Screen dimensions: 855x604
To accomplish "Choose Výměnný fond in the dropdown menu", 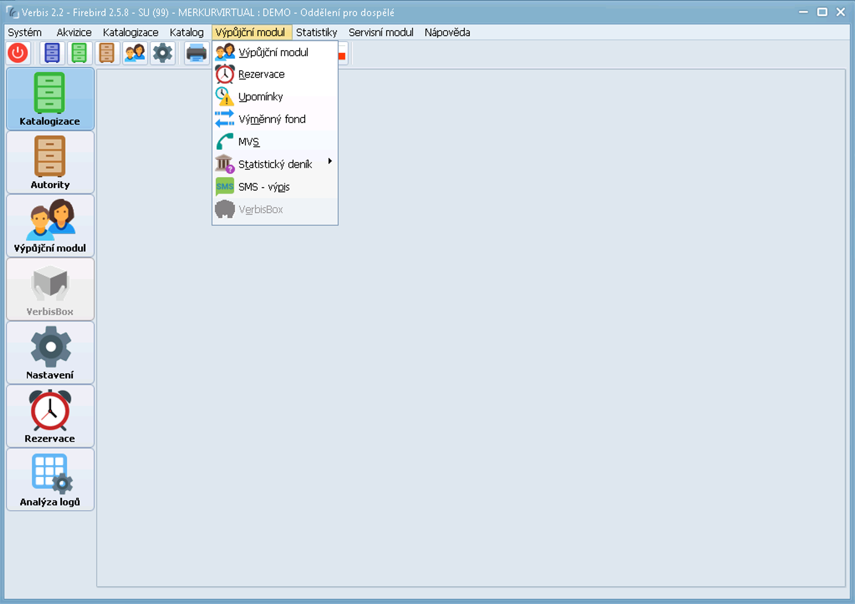I will tap(275, 119).
